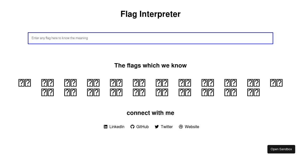Open the LinkedIn text link
301x158 pixels.
(117, 127)
